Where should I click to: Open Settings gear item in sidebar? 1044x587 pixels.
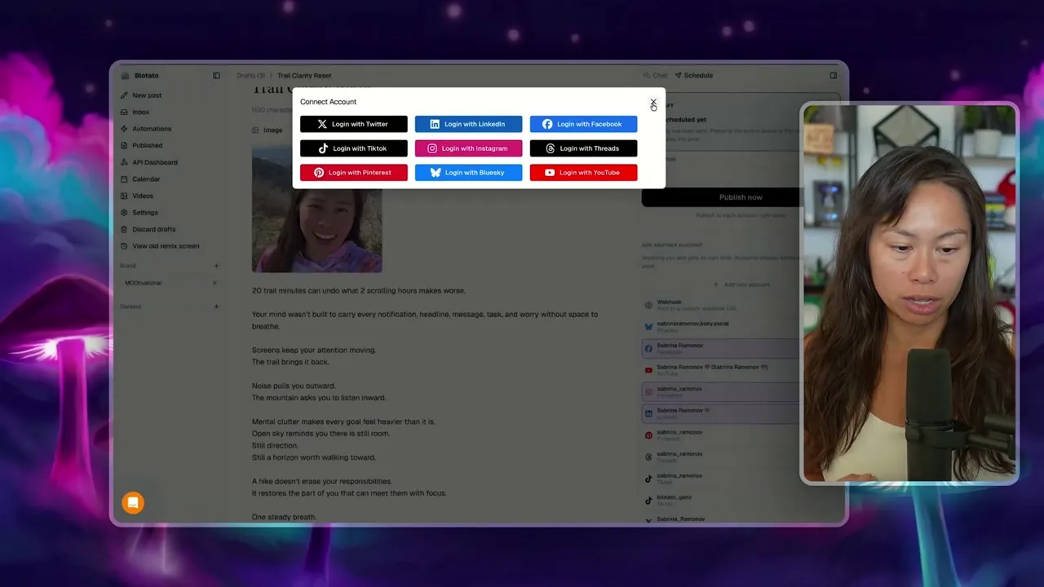click(x=144, y=213)
